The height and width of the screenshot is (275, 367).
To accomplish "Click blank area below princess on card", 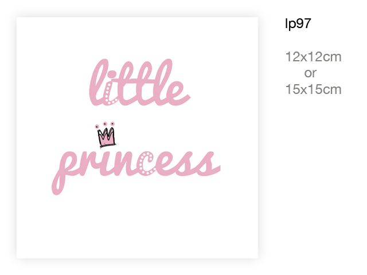I will pos(137,225).
